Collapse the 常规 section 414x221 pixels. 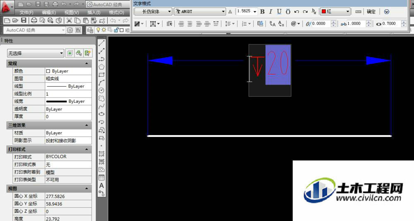(87, 63)
